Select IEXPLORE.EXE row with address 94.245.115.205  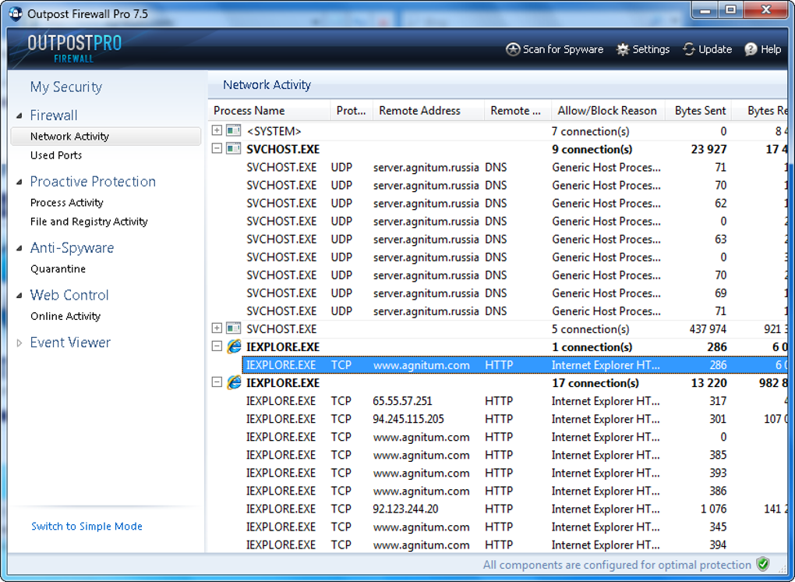point(514,419)
